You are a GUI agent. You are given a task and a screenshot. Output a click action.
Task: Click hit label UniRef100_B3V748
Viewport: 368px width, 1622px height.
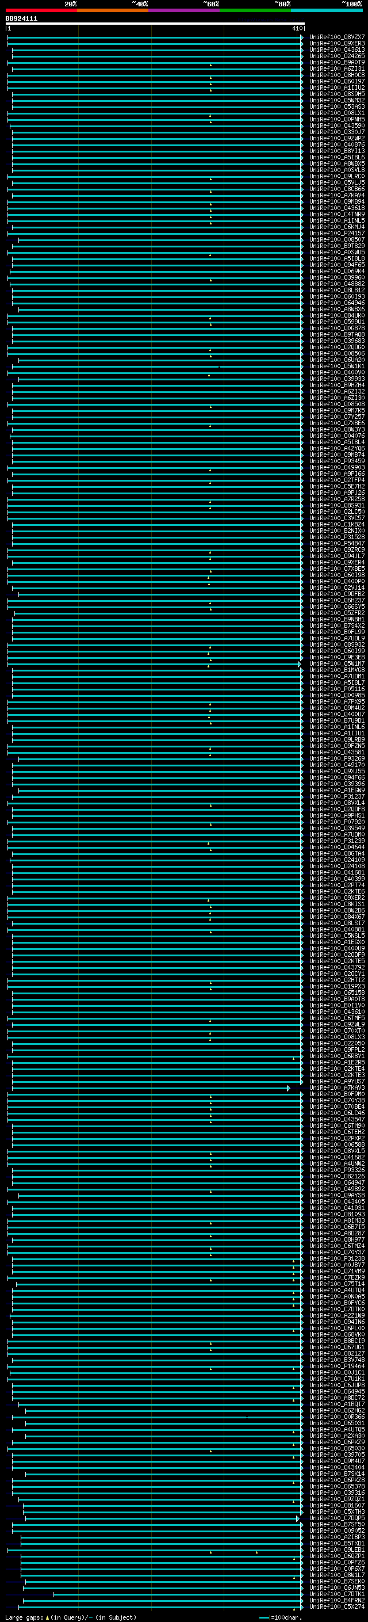tap(337, 1360)
